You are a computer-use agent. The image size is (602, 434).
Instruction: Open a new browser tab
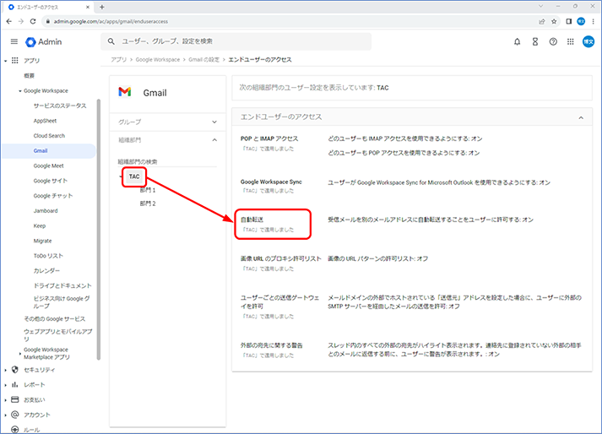coord(102,7)
